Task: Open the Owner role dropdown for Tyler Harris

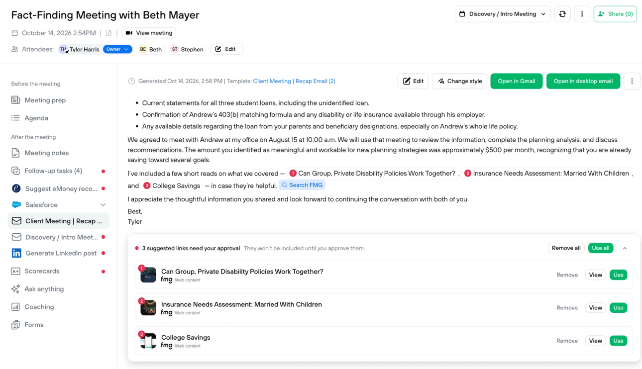Action: pos(117,49)
